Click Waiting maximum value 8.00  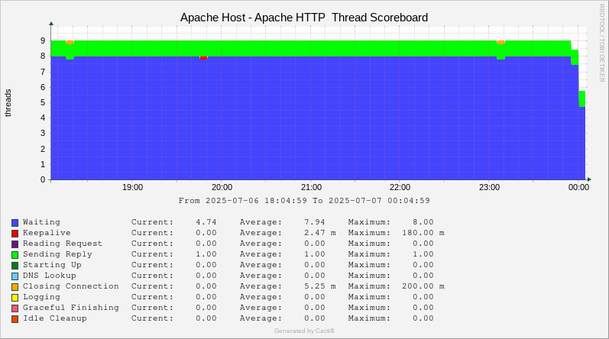tap(423, 222)
